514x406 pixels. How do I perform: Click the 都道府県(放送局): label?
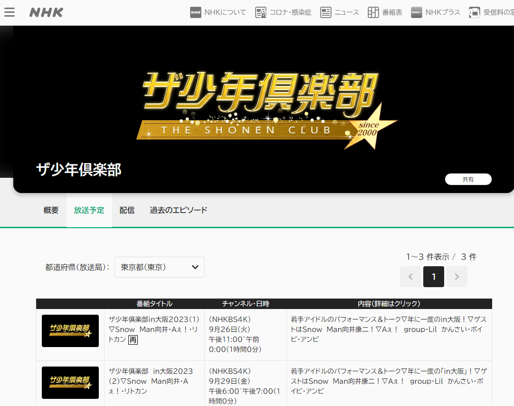[77, 267]
